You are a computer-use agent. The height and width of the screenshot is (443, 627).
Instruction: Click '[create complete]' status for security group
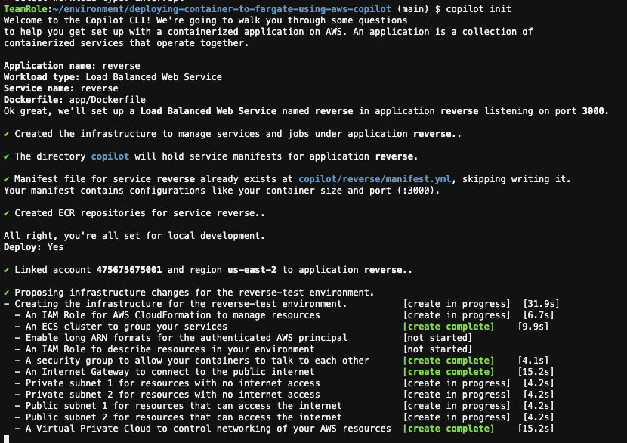click(x=449, y=360)
